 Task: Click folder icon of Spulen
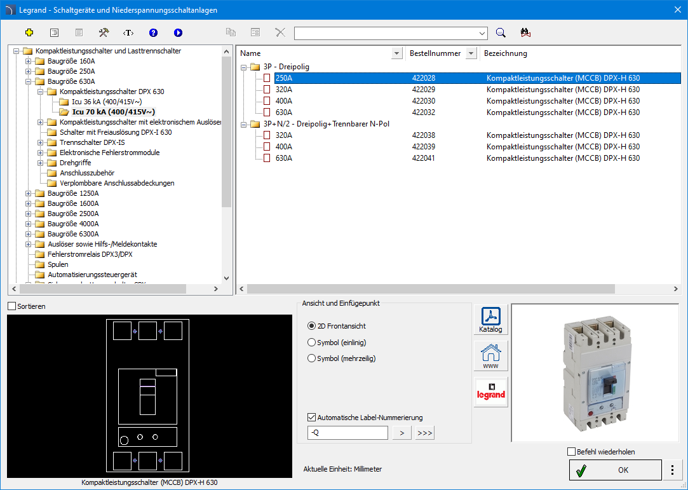click(40, 264)
